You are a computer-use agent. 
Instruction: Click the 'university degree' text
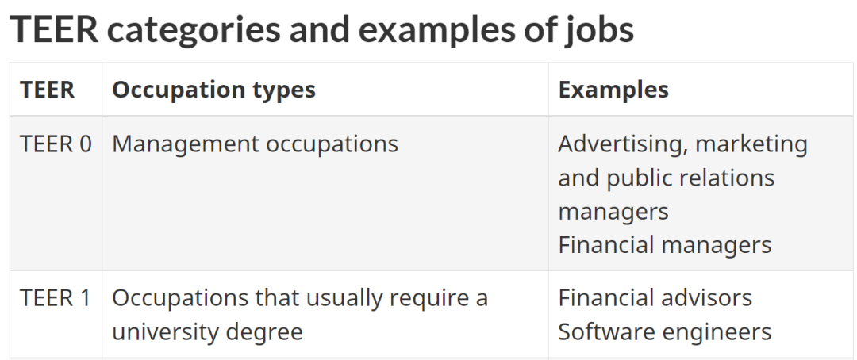(207, 332)
